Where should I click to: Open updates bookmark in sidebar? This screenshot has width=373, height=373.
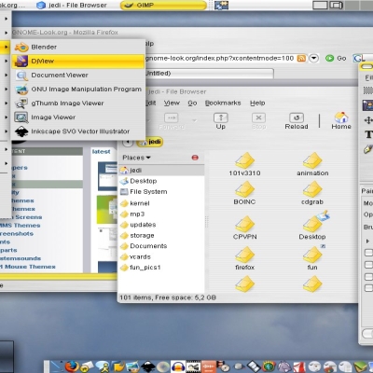tap(161, 225)
